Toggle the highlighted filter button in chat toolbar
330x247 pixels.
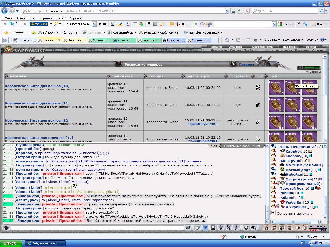[x=205, y=227]
